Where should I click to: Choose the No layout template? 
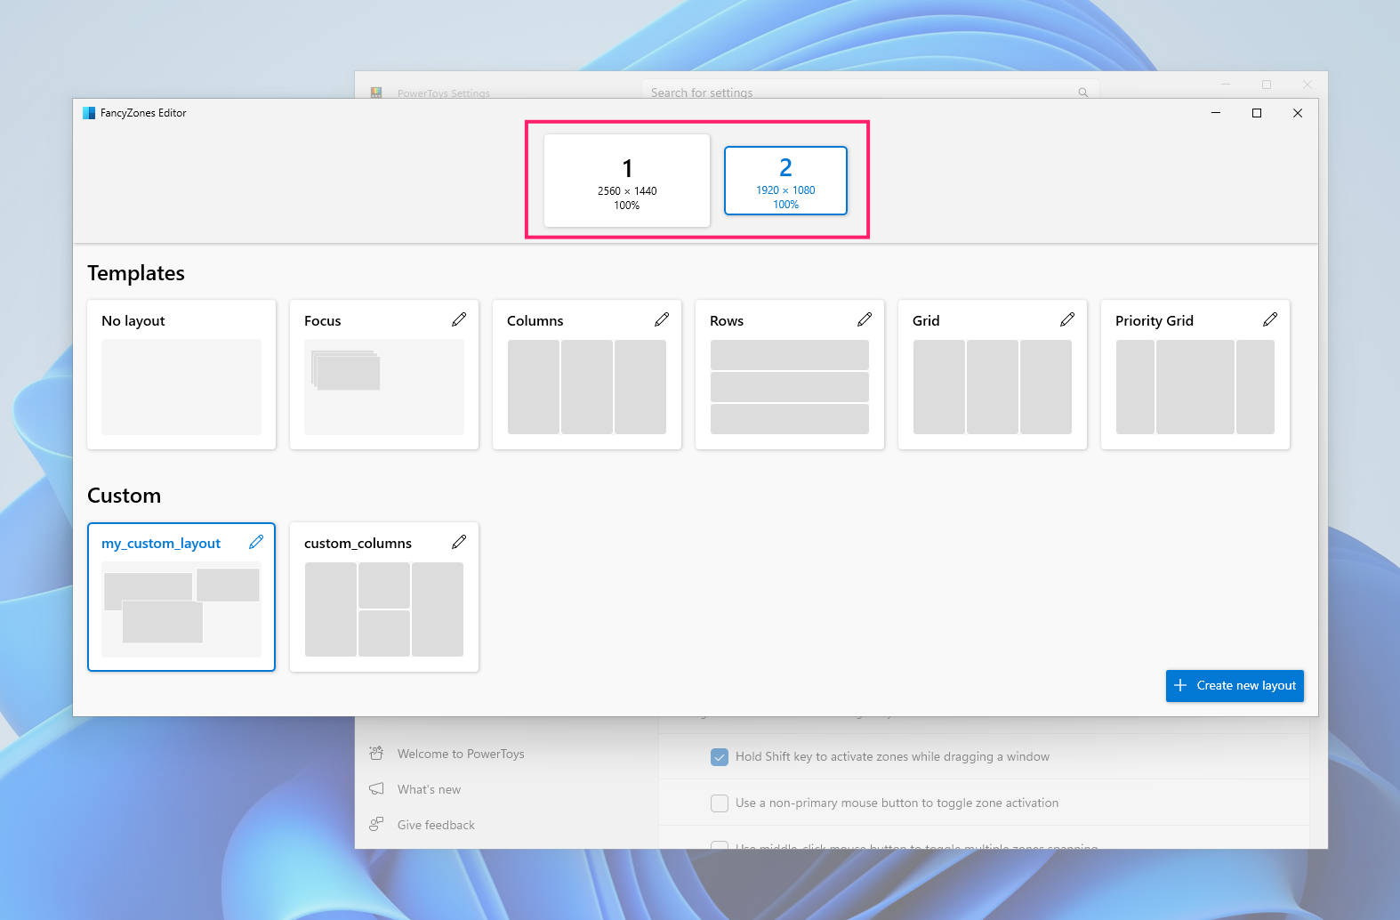click(181, 375)
